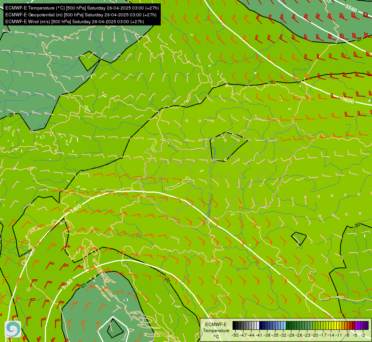The width and height of the screenshot is (372, 342).
Task: Click the -2 legend tick label
Action: pos(363,335)
